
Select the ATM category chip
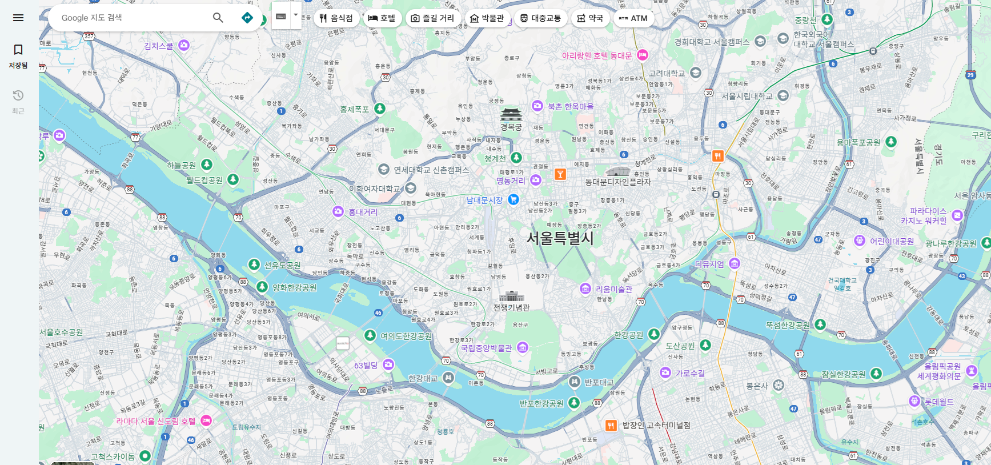pos(633,18)
